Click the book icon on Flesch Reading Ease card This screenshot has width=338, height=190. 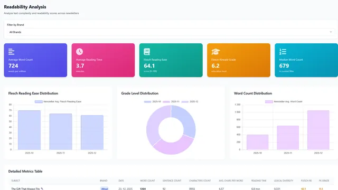(x=147, y=52)
